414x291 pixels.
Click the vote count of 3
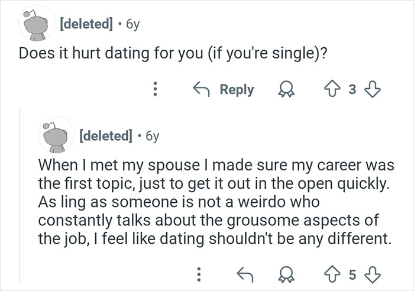click(352, 90)
